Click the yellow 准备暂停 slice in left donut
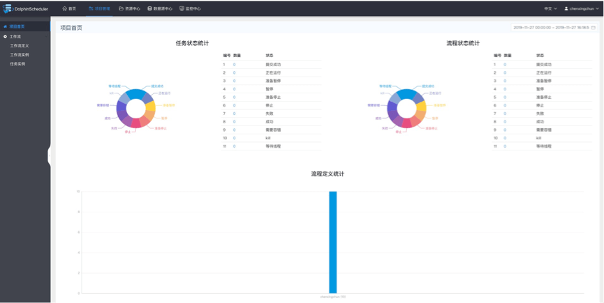The image size is (604, 303). click(150, 107)
